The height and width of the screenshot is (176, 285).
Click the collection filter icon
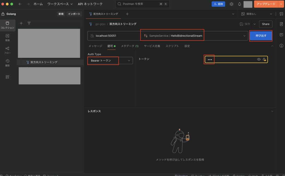(x=29, y=23)
